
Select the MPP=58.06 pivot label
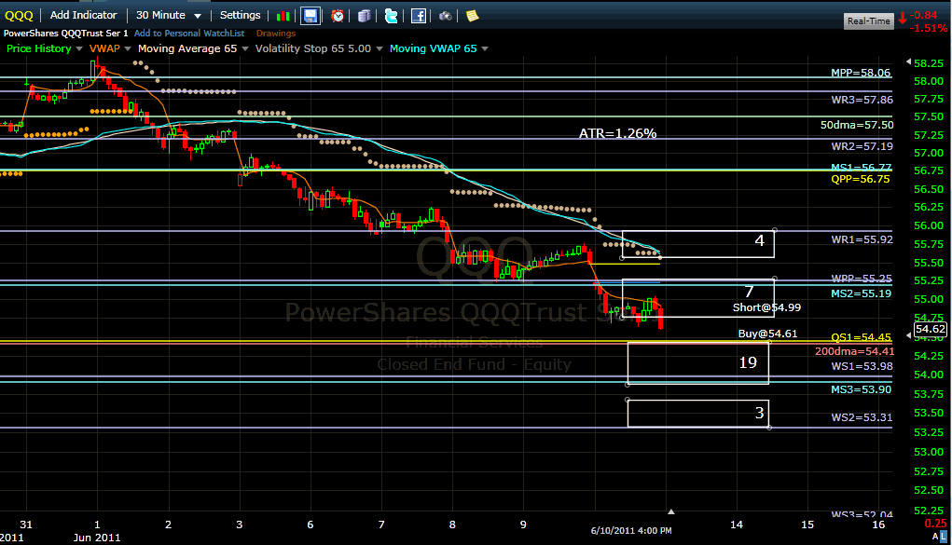pyautogui.click(x=861, y=73)
